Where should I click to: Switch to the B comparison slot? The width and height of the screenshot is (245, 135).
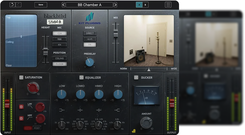[145, 5]
